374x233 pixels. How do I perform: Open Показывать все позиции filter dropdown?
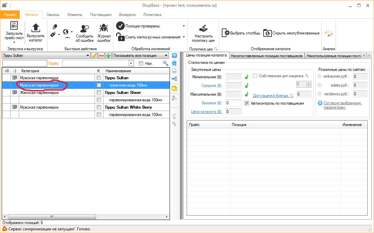pyautogui.click(x=166, y=55)
